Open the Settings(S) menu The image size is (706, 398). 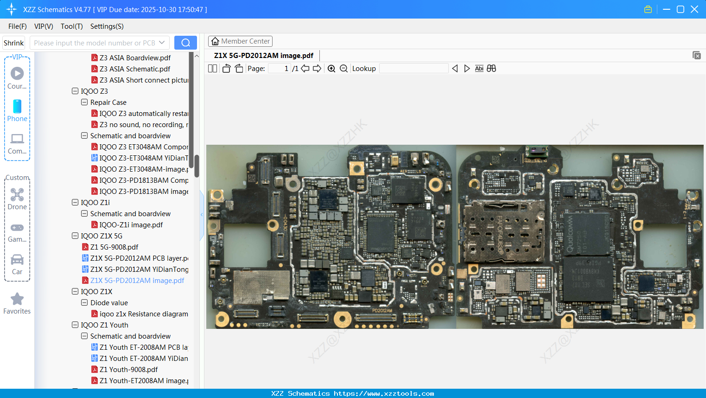(107, 26)
